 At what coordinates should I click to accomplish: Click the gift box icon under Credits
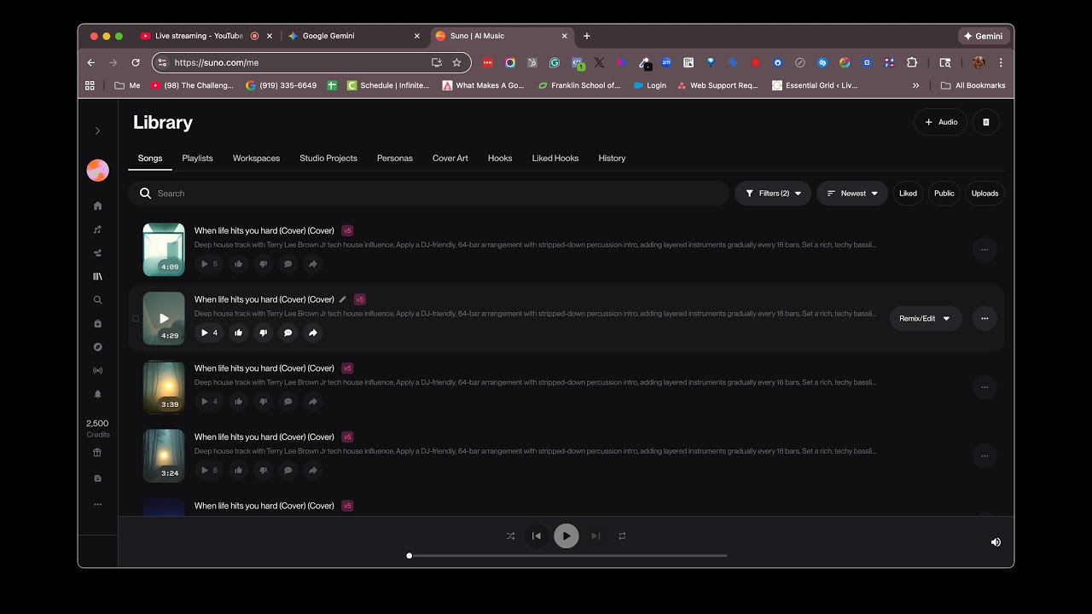97,453
